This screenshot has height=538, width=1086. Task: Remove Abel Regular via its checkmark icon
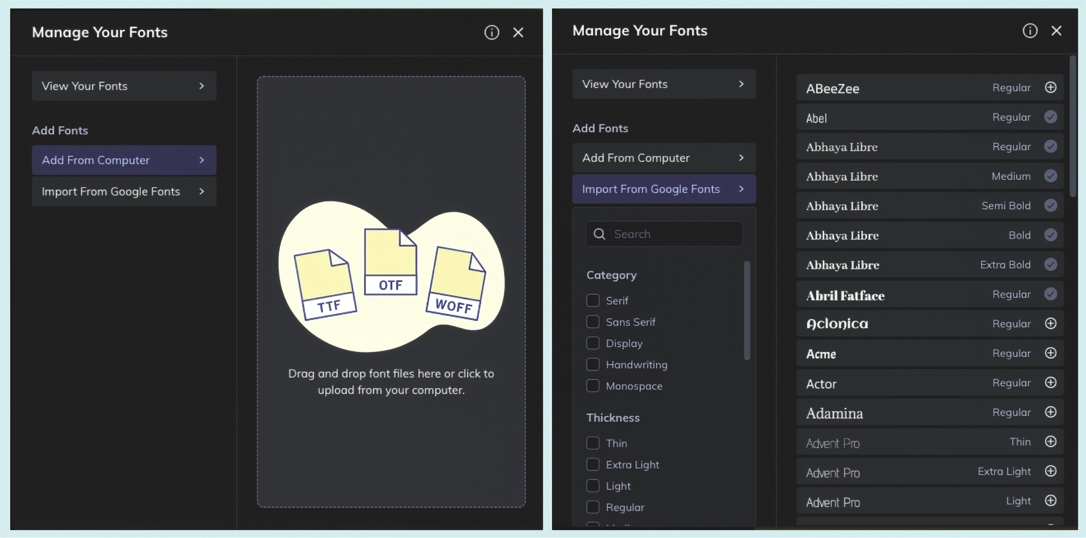coord(1050,117)
